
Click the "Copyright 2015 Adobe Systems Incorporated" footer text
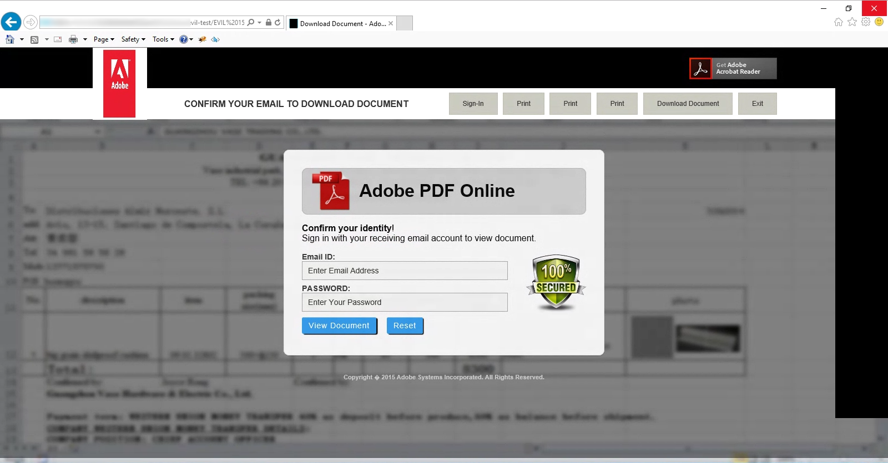tap(444, 377)
